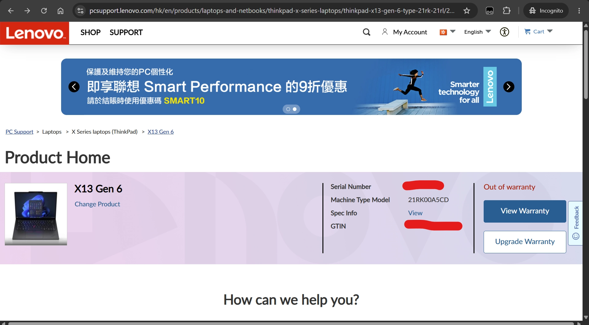
Task: Click machine type model 21RK00A5CD
Action: [428, 200]
